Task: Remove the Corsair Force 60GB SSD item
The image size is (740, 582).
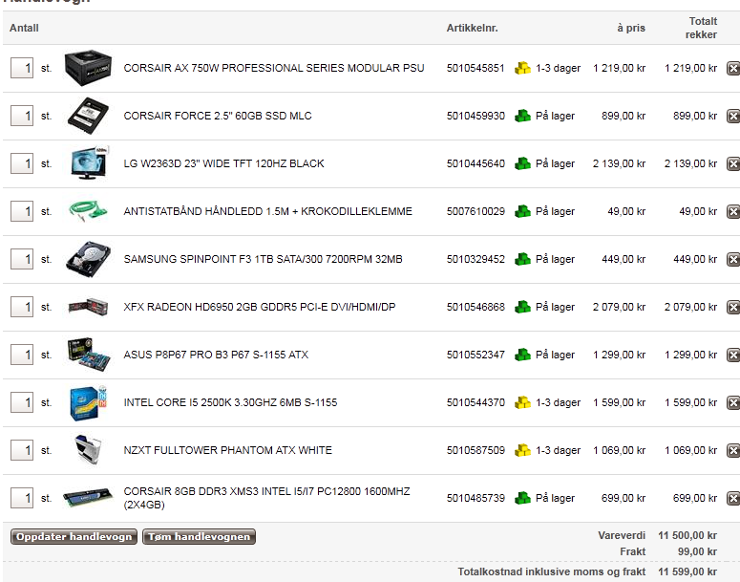Action: point(733,116)
